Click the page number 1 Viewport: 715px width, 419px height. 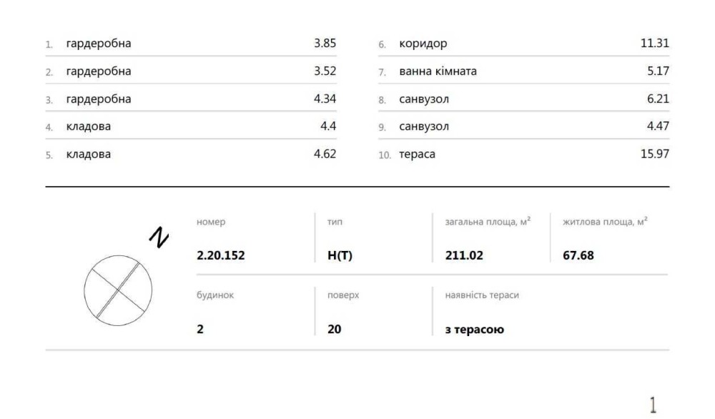(652, 405)
